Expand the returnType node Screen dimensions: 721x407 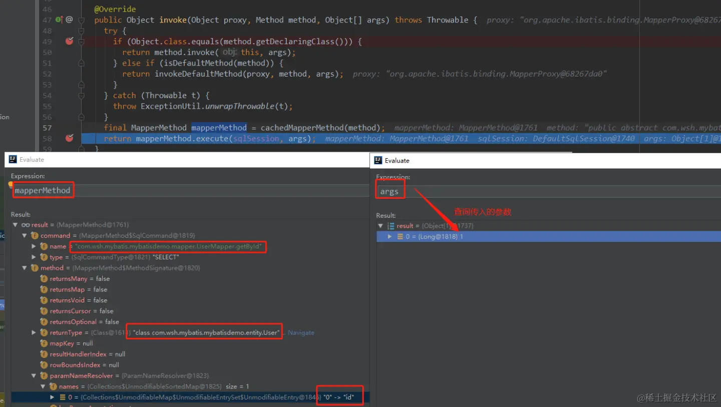(x=34, y=332)
